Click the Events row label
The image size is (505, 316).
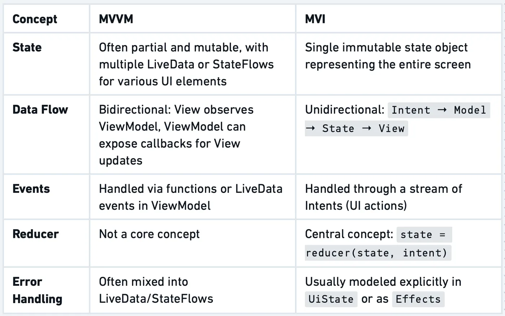[x=31, y=189]
